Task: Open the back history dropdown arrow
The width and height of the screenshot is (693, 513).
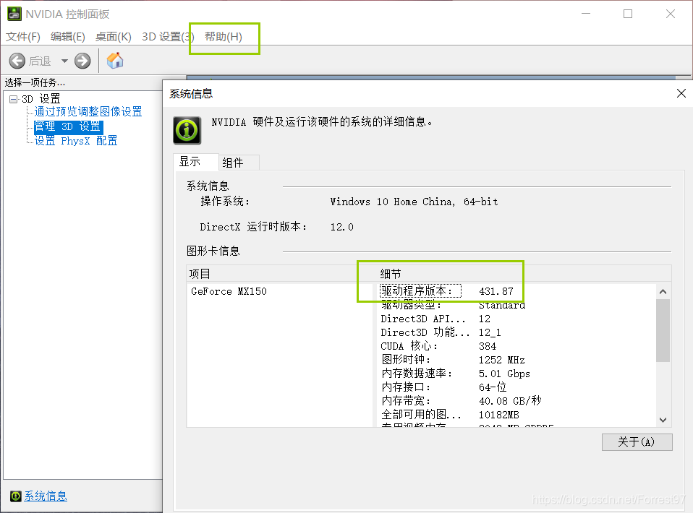Action: 64,61
